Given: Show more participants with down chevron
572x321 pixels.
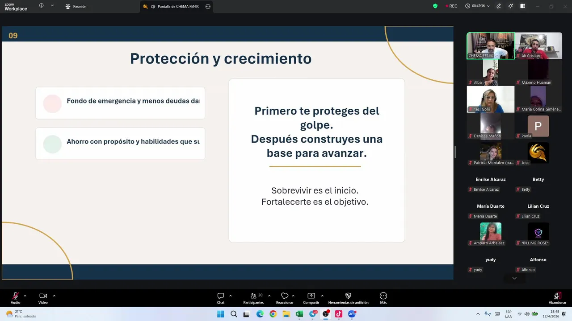Looking at the screenshot, I should click(514, 278).
